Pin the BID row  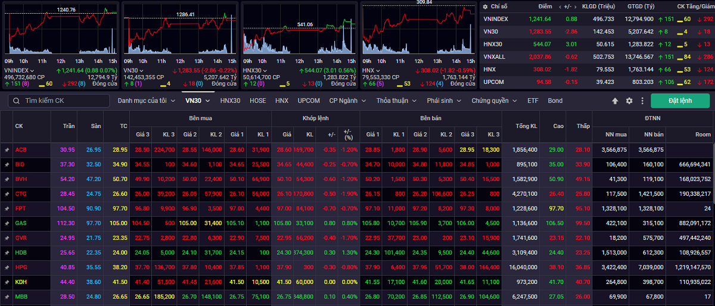(7, 164)
